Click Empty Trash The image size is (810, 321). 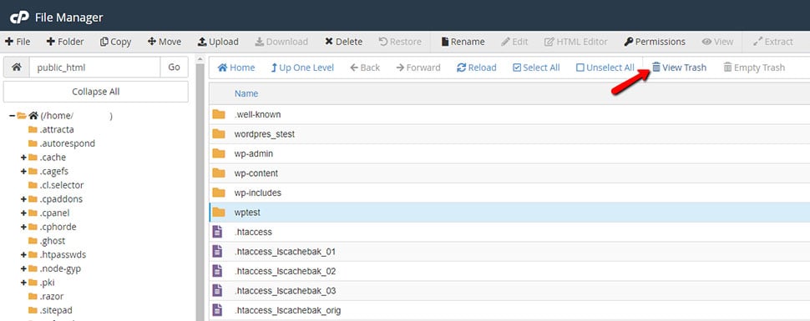pyautogui.click(x=754, y=68)
